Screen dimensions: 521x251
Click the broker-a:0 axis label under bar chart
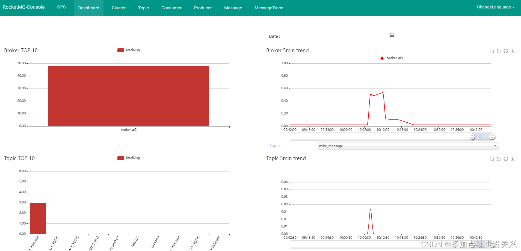click(129, 130)
